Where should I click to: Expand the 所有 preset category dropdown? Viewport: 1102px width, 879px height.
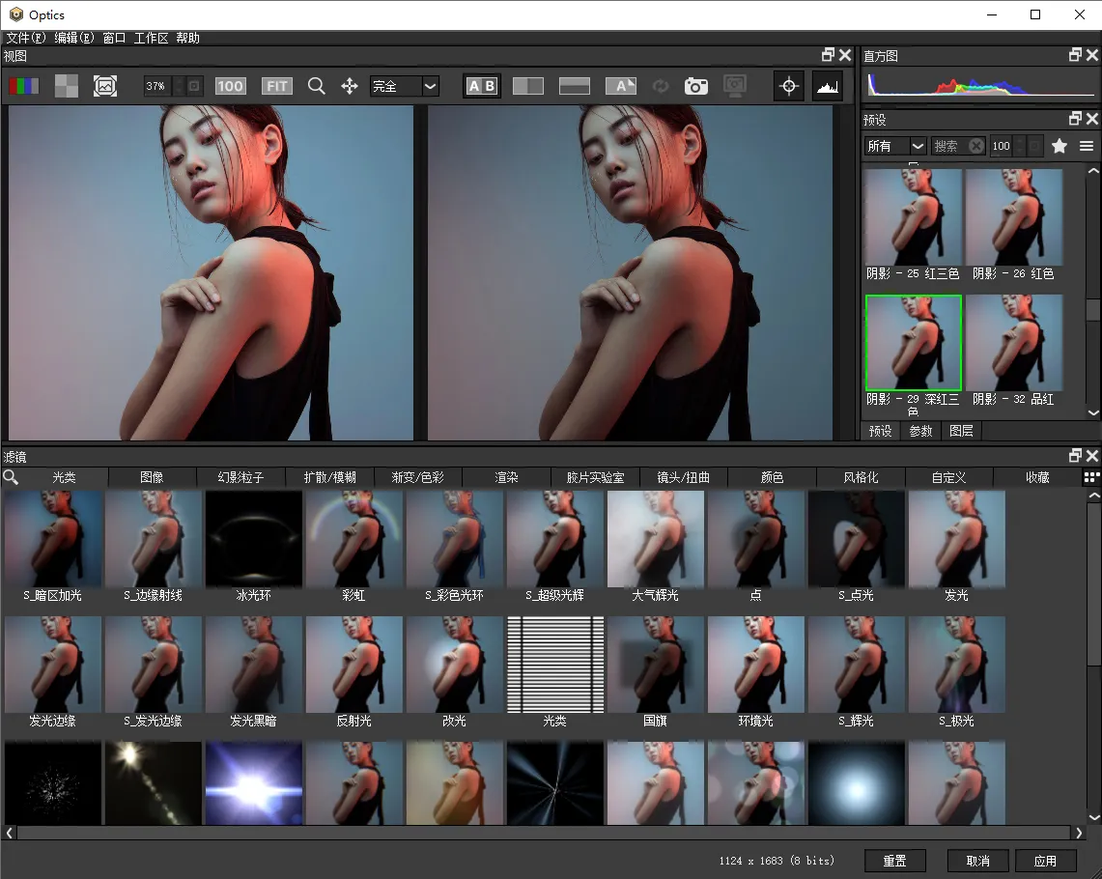(x=895, y=146)
